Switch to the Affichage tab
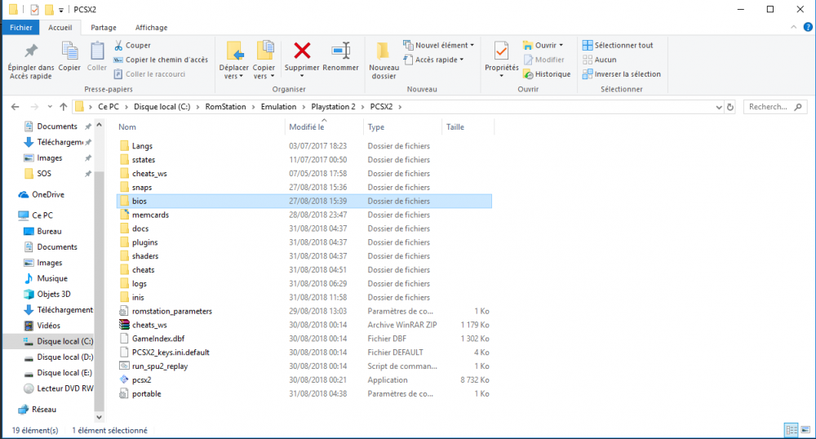This screenshot has width=816, height=439. [x=152, y=28]
